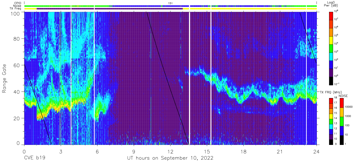Image resolution: width=356 pixels, height=164 pixels.
Task: Click the NOISE scale label '10000'
Action: click(349, 107)
